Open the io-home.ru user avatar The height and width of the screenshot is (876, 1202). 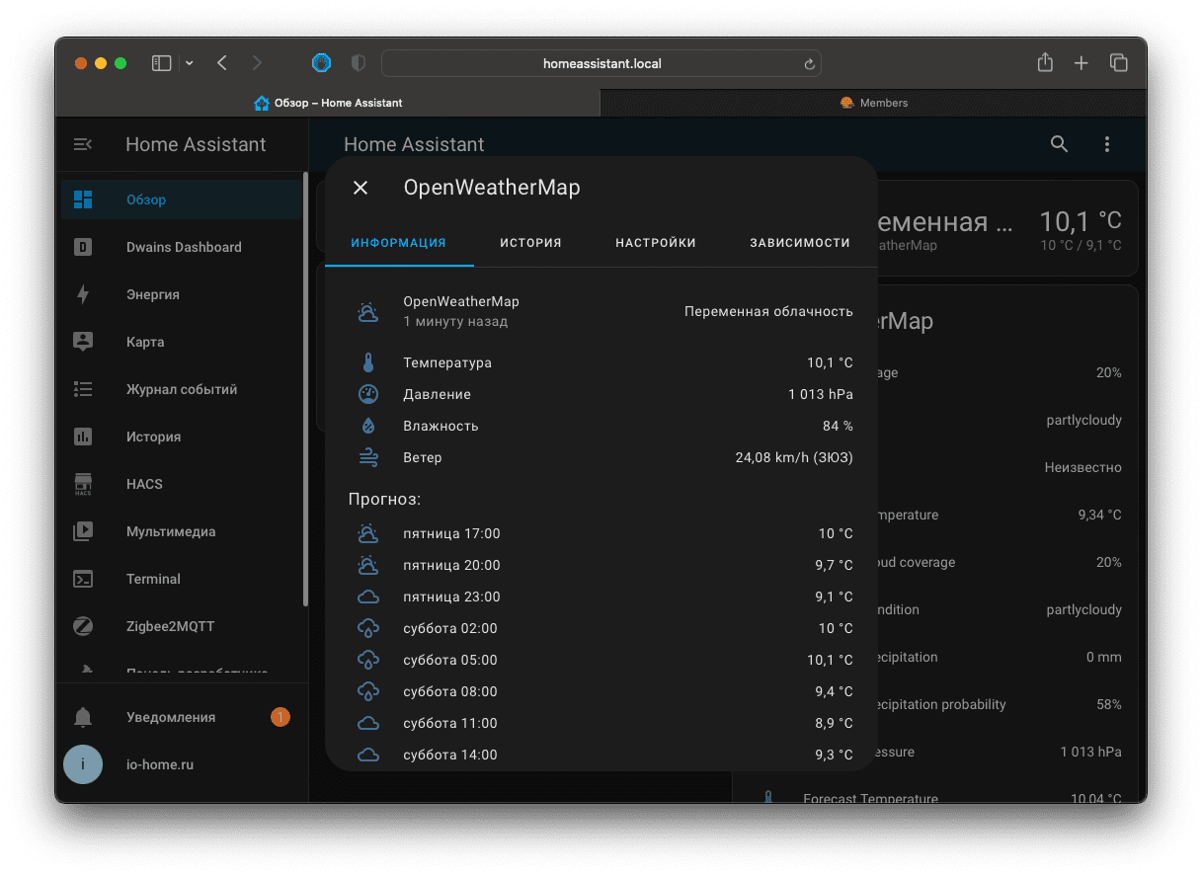click(83, 764)
